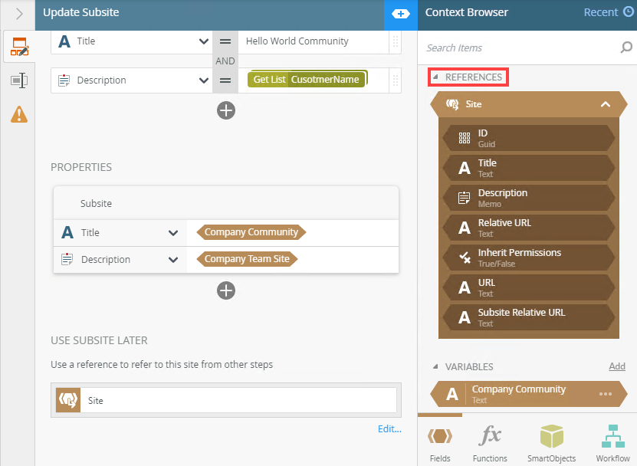Select the Inherit Permissions reference field

point(528,258)
